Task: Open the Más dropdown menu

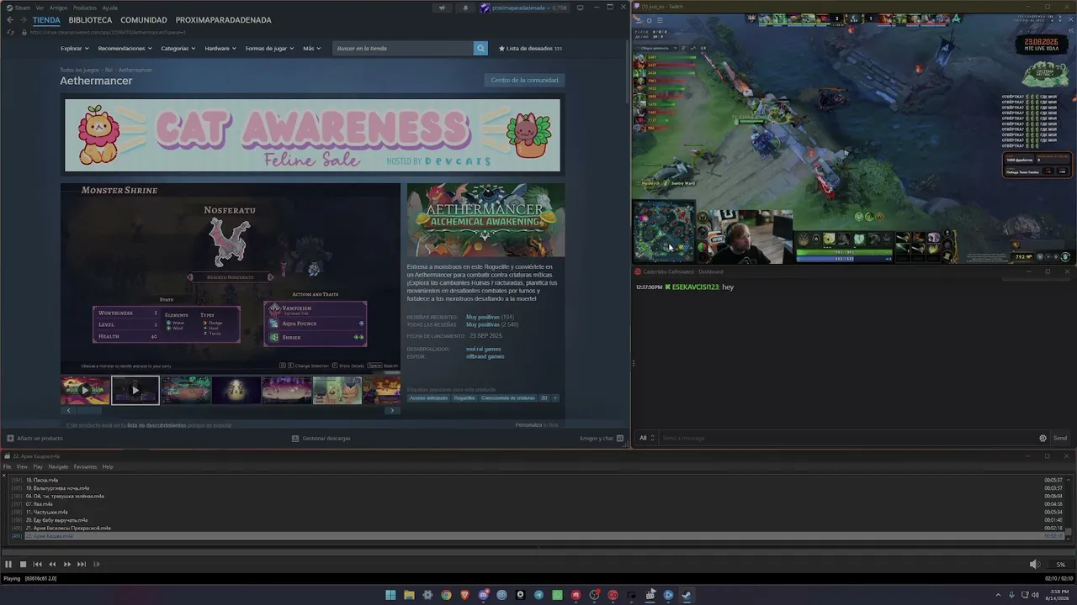Action: [x=311, y=49]
